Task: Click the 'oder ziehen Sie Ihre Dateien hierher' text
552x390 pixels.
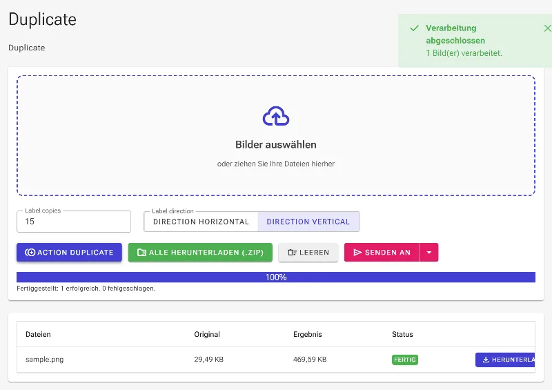Action: pyautogui.click(x=276, y=164)
